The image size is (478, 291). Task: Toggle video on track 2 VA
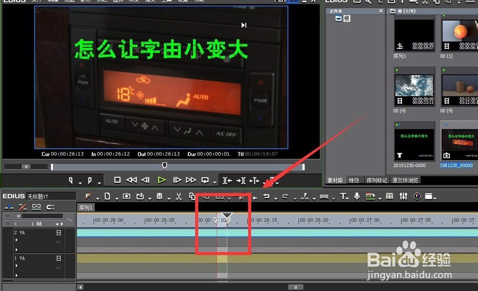(x=59, y=233)
